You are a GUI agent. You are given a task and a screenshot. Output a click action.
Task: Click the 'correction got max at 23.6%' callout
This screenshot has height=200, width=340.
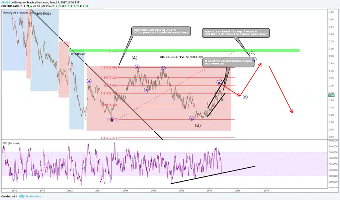click(161, 31)
